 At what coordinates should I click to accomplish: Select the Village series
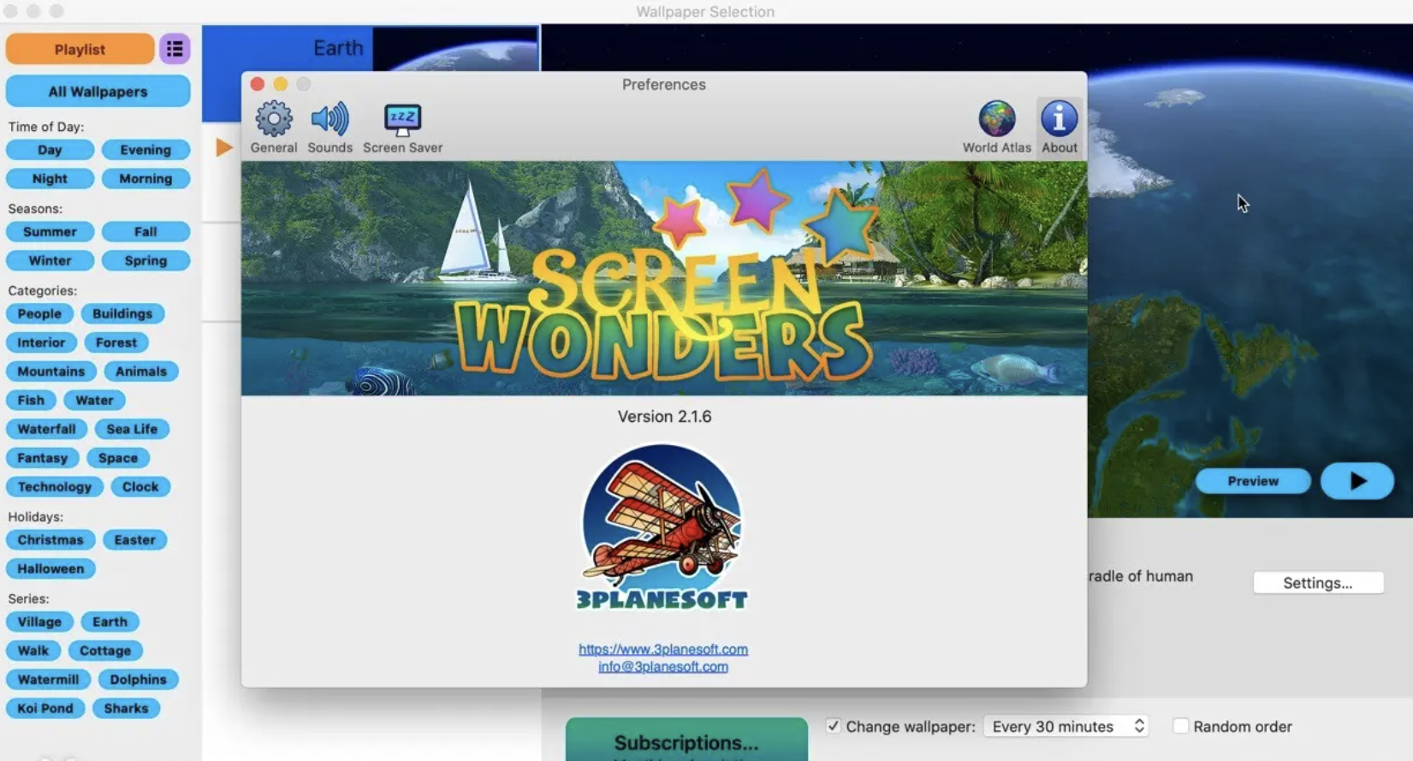tap(39, 622)
